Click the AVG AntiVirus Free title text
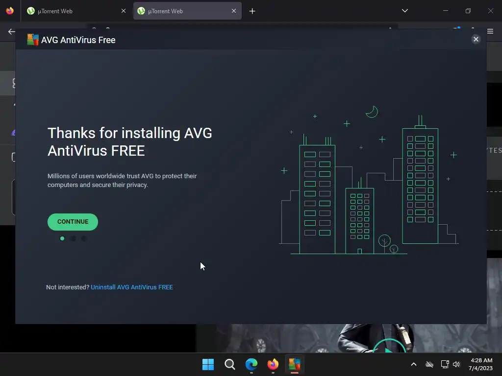The width and height of the screenshot is (502, 376). pos(78,40)
